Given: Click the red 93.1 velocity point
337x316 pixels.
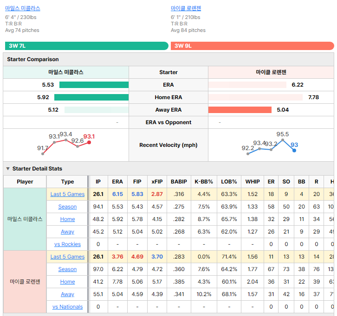Looking at the screenshot, I should pyautogui.click(x=89, y=142).
